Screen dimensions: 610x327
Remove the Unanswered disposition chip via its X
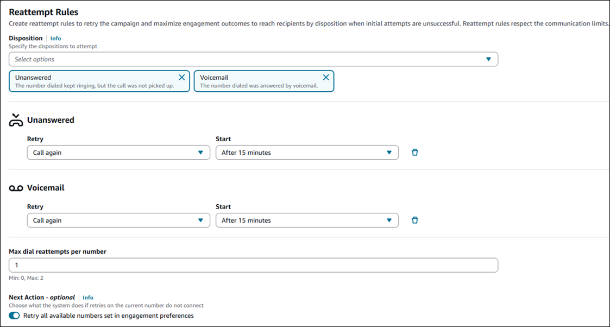click(x=182, y=77)
